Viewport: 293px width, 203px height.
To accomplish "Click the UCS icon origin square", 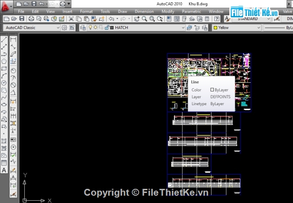I will pyautogui.click(x=24, y=201).
